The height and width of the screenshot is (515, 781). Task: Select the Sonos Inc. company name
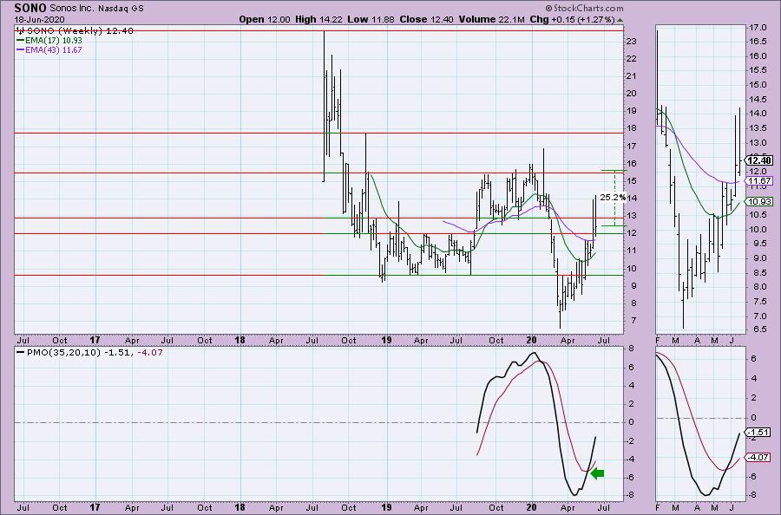72,9
